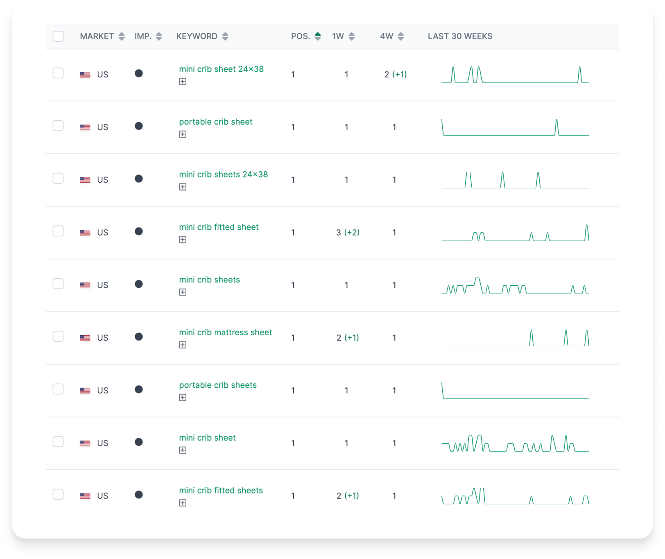665x559 pixels.
Task: Click importance dot for mini crib sheet
Action: coord(139,442)
